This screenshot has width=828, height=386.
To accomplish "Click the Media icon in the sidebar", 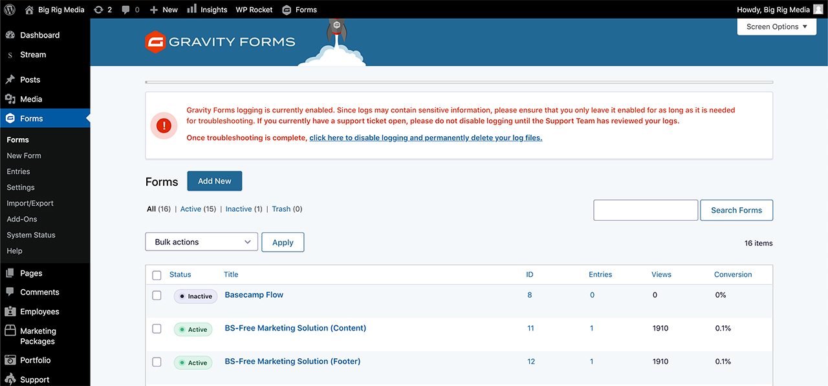I will 10,99.
